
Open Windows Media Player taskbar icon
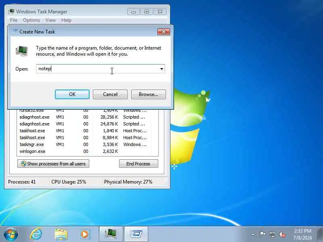coord(85,234)
